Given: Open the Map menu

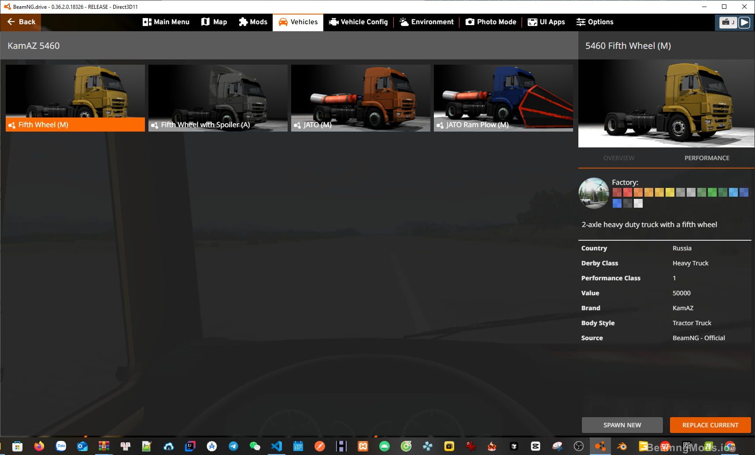Looking at the screenshot, I should (x=214, y=22).
